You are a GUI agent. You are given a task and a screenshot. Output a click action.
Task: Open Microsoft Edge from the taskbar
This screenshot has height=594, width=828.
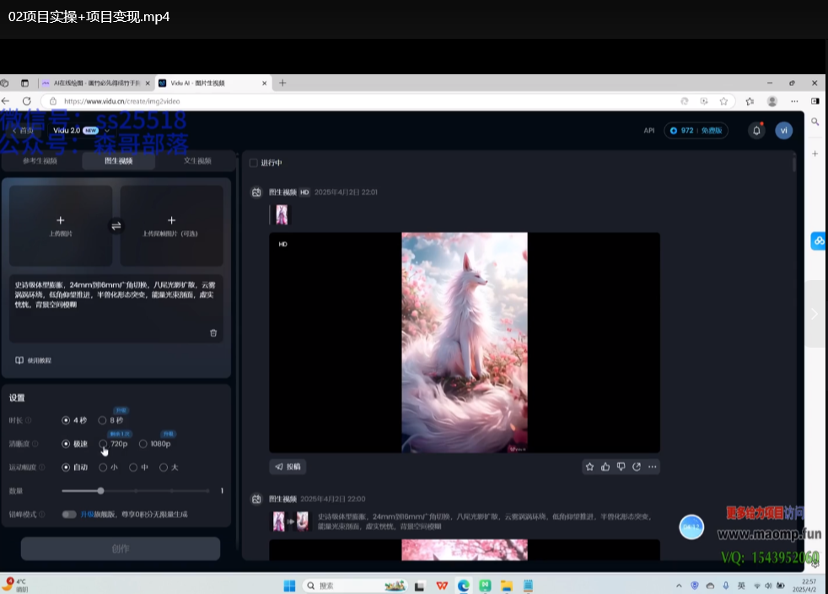click(463, 586)
